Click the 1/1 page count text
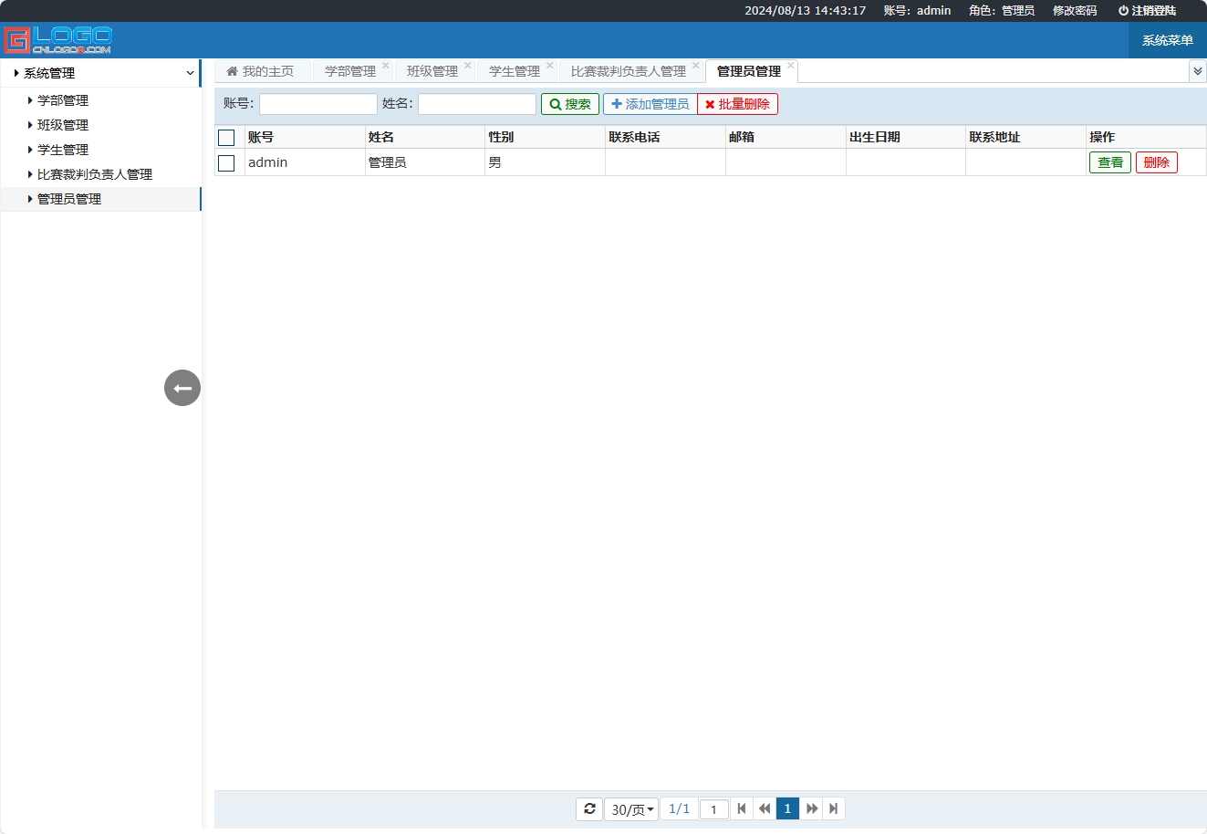Viewport: 1207px width, 834px height. point(680,808)
